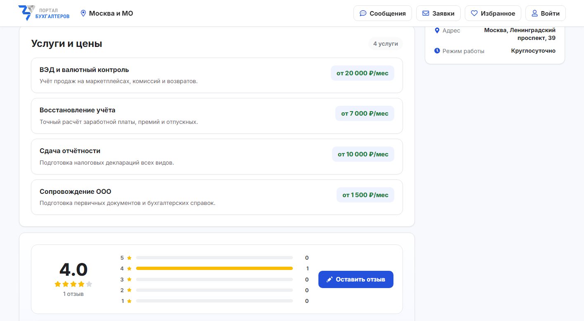Click the chat bubble icon in Сообщения
Viewport: 584px width, 321px height.
point(363,13)
